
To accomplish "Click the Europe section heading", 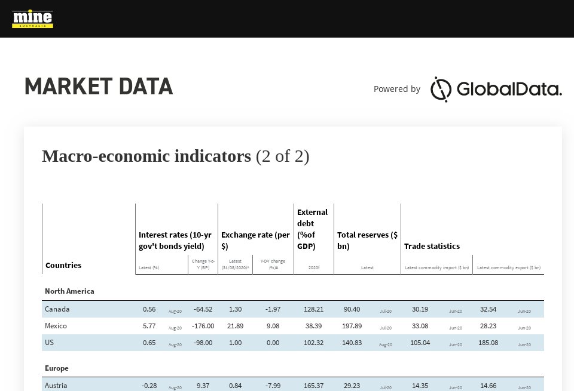I will [x=57, y=368].
